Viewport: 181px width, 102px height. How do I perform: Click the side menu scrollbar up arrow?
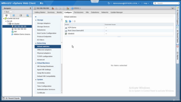pyautogui.click(x=62, y=20)
